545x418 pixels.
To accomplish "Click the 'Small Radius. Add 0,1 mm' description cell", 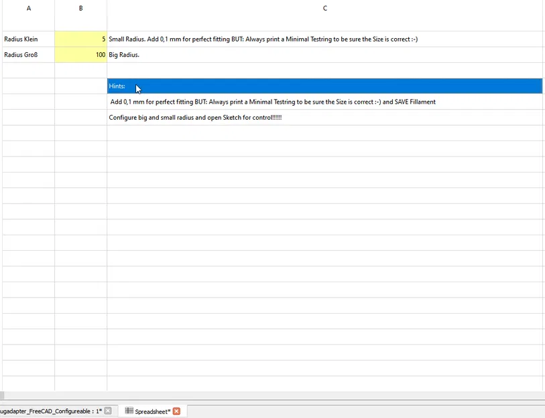I will tap(324, 39).
